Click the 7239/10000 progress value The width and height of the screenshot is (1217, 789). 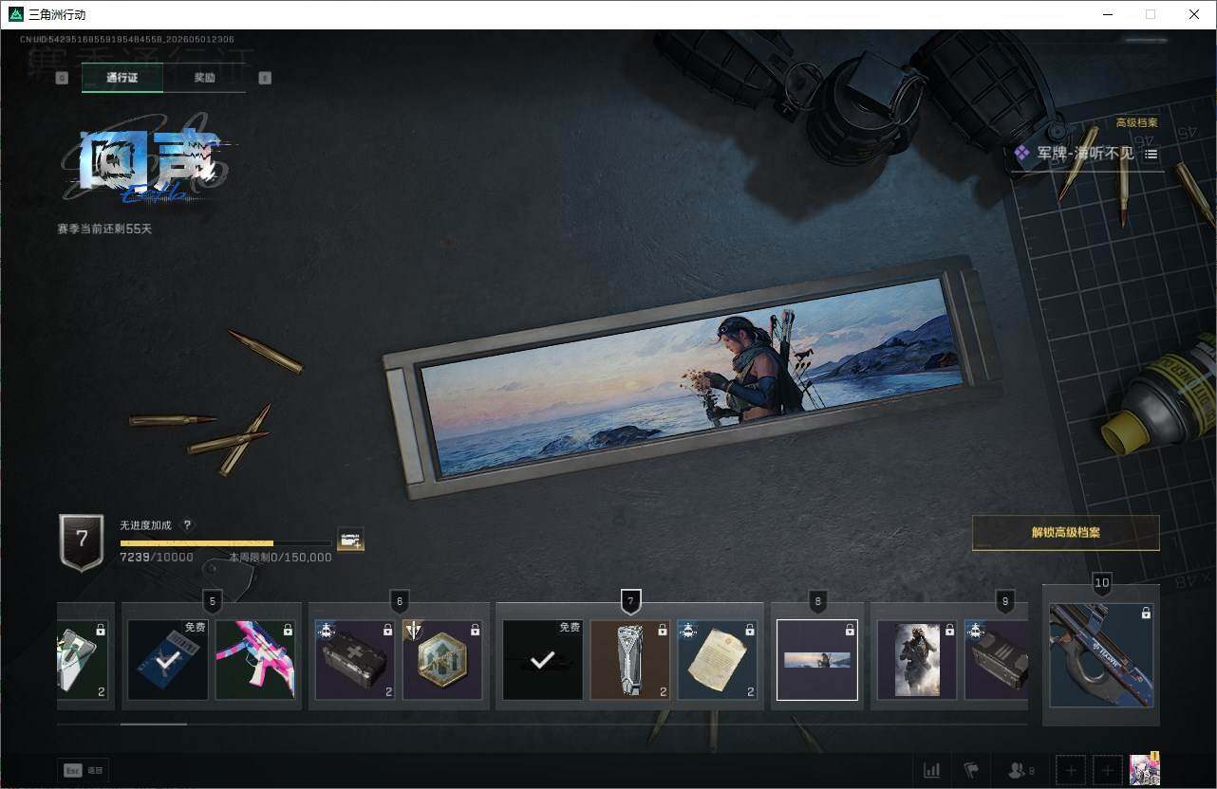[x=157, y=558]
